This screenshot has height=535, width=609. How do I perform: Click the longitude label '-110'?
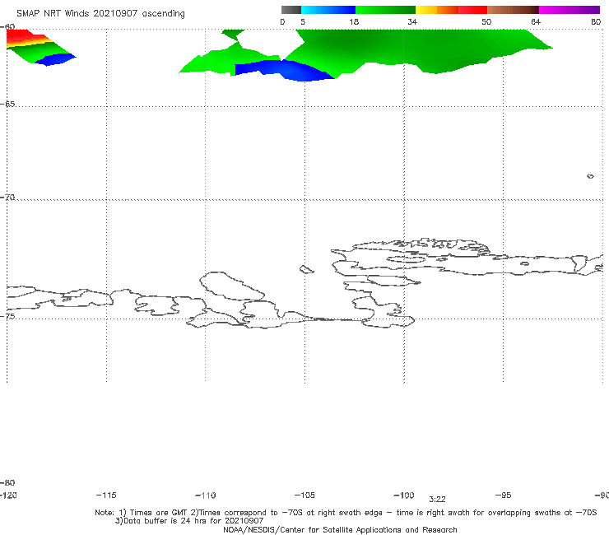point(206,495)
